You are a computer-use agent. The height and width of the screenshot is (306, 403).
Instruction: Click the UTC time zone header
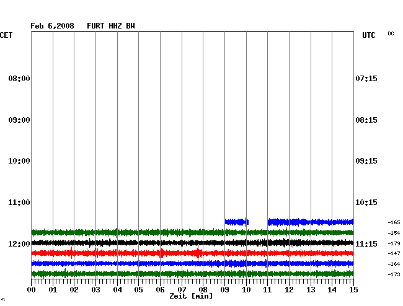click(369, 35)
